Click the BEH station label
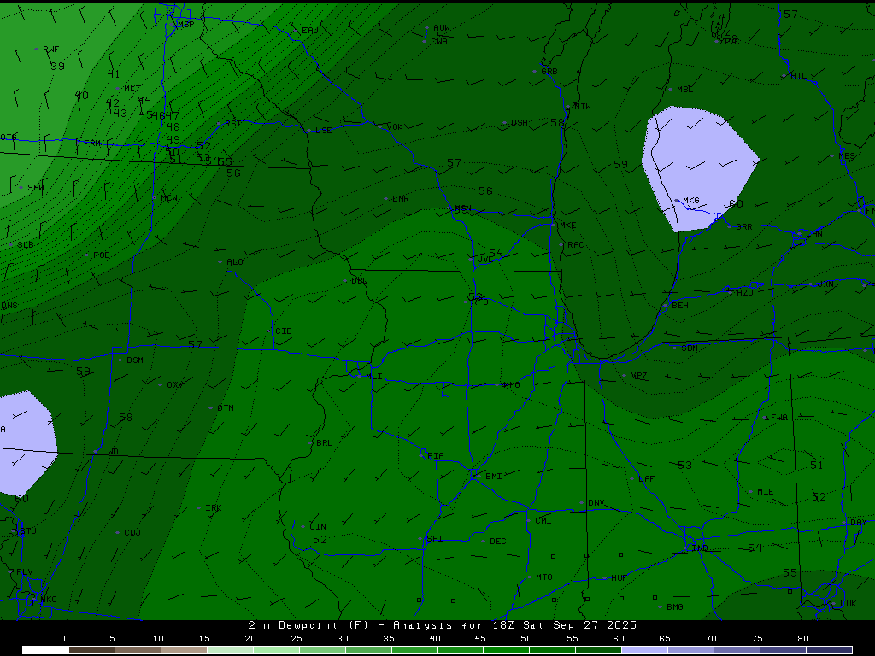This screenshot has width=875, height=656. click(680, 306)
